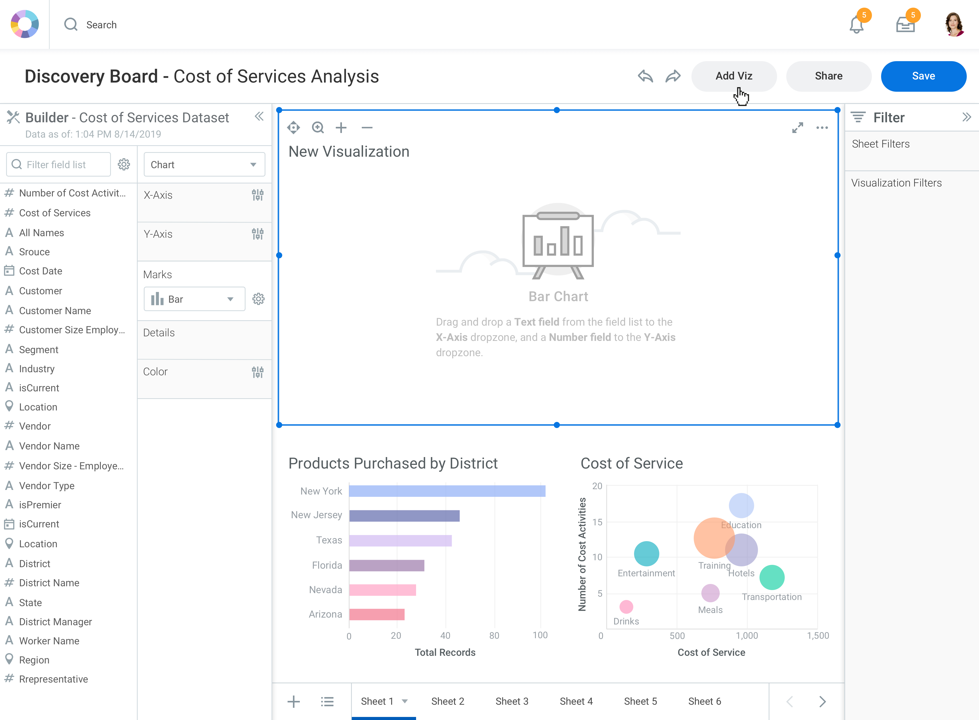
Task: Open the inbox tray icon
Action: [905, 25]
